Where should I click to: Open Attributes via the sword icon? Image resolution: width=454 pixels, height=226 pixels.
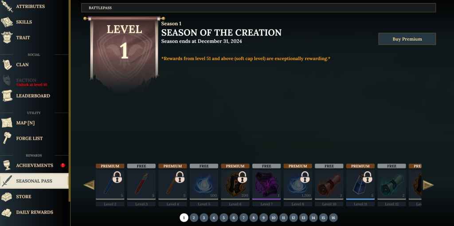[7, 6]
